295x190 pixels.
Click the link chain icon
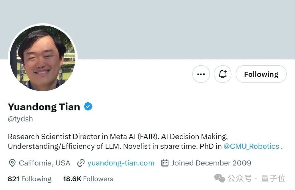(x=81, y=163)
